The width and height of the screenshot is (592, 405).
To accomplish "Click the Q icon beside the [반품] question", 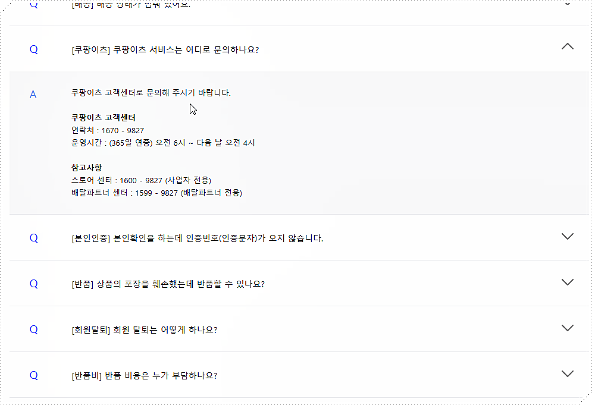I will click(33, 284).
